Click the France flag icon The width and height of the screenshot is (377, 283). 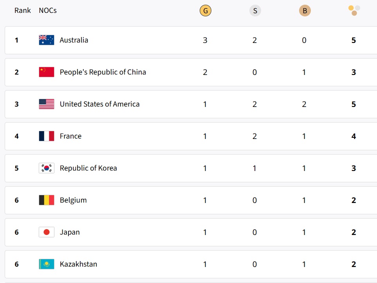pyautogui.click(x=47, y=136)
